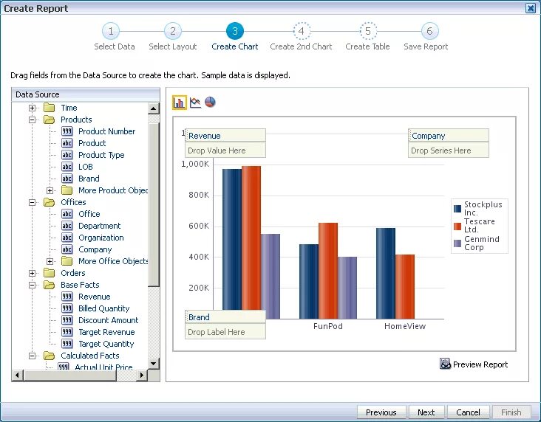
Task: Select the pie chart type icon
Action: click(x=210, y=102)
